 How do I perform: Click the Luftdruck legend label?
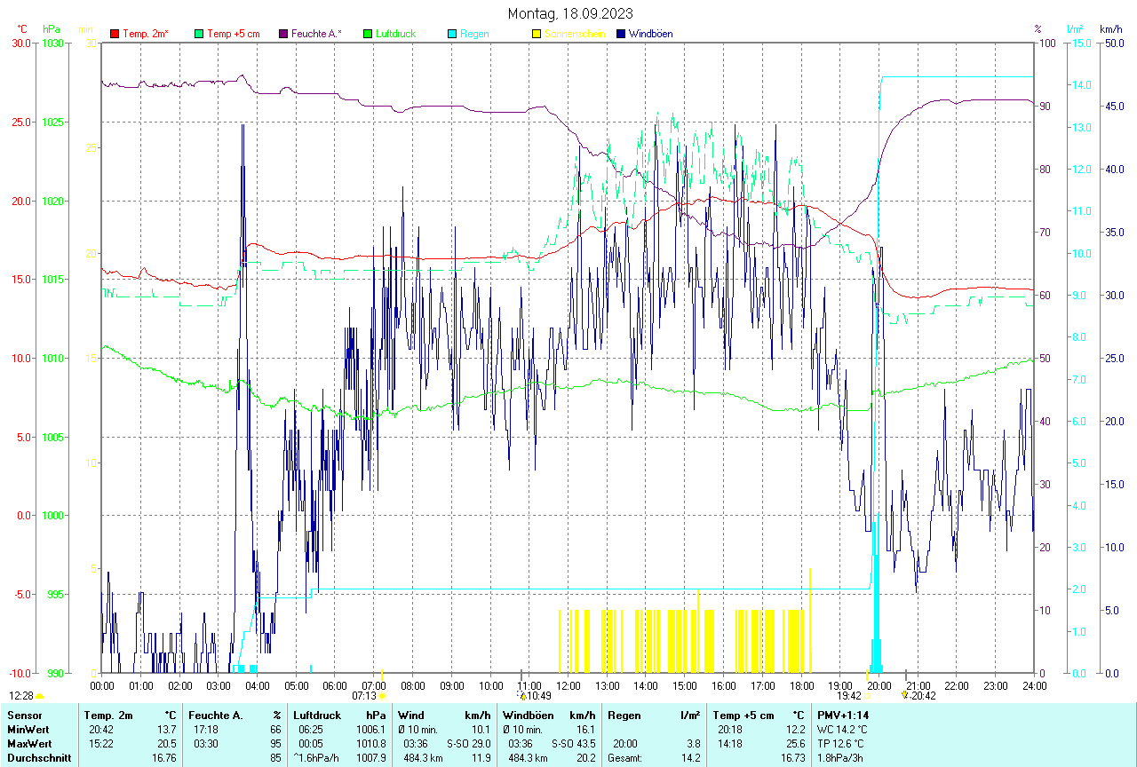click(396, 34)
